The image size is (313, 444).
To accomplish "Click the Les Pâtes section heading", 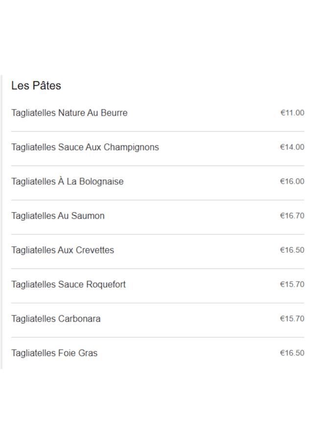I will (x=36, y=86).
